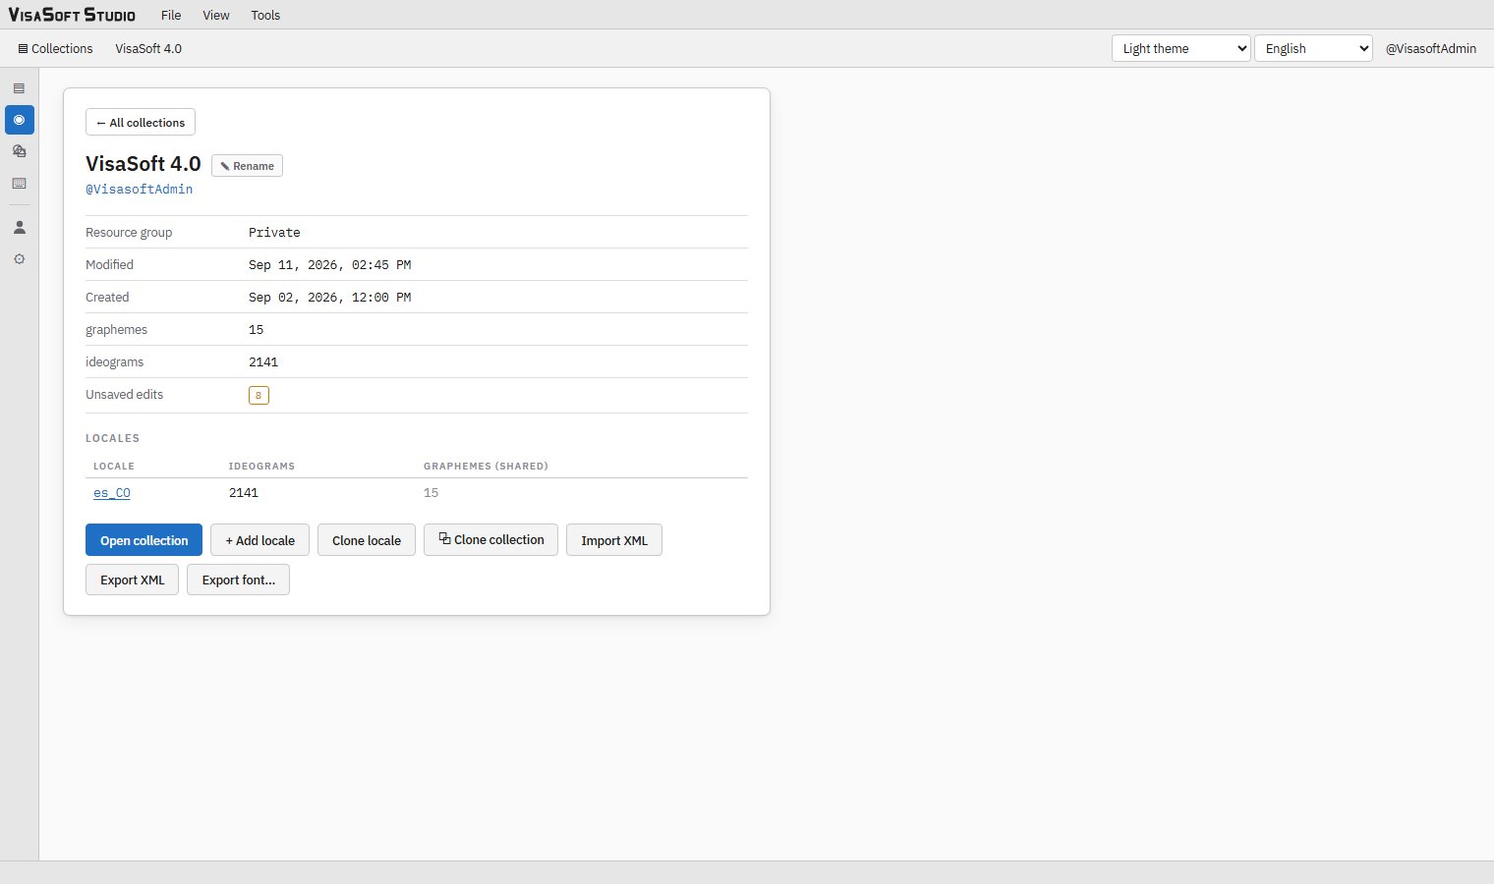Click the unsaved edits count badge
1494x884 pixels.
[x=259, y=396]
